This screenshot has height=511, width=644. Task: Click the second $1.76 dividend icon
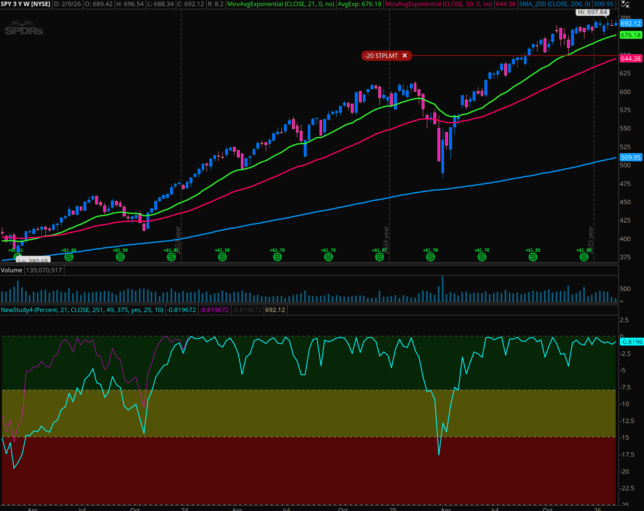click(482, 257)
